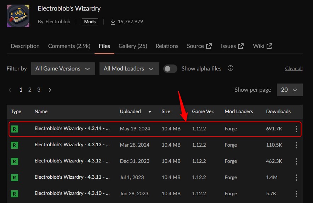
Task: Open the Electroblob's Wizardry - 4.3.13 file
Action: 72,144
